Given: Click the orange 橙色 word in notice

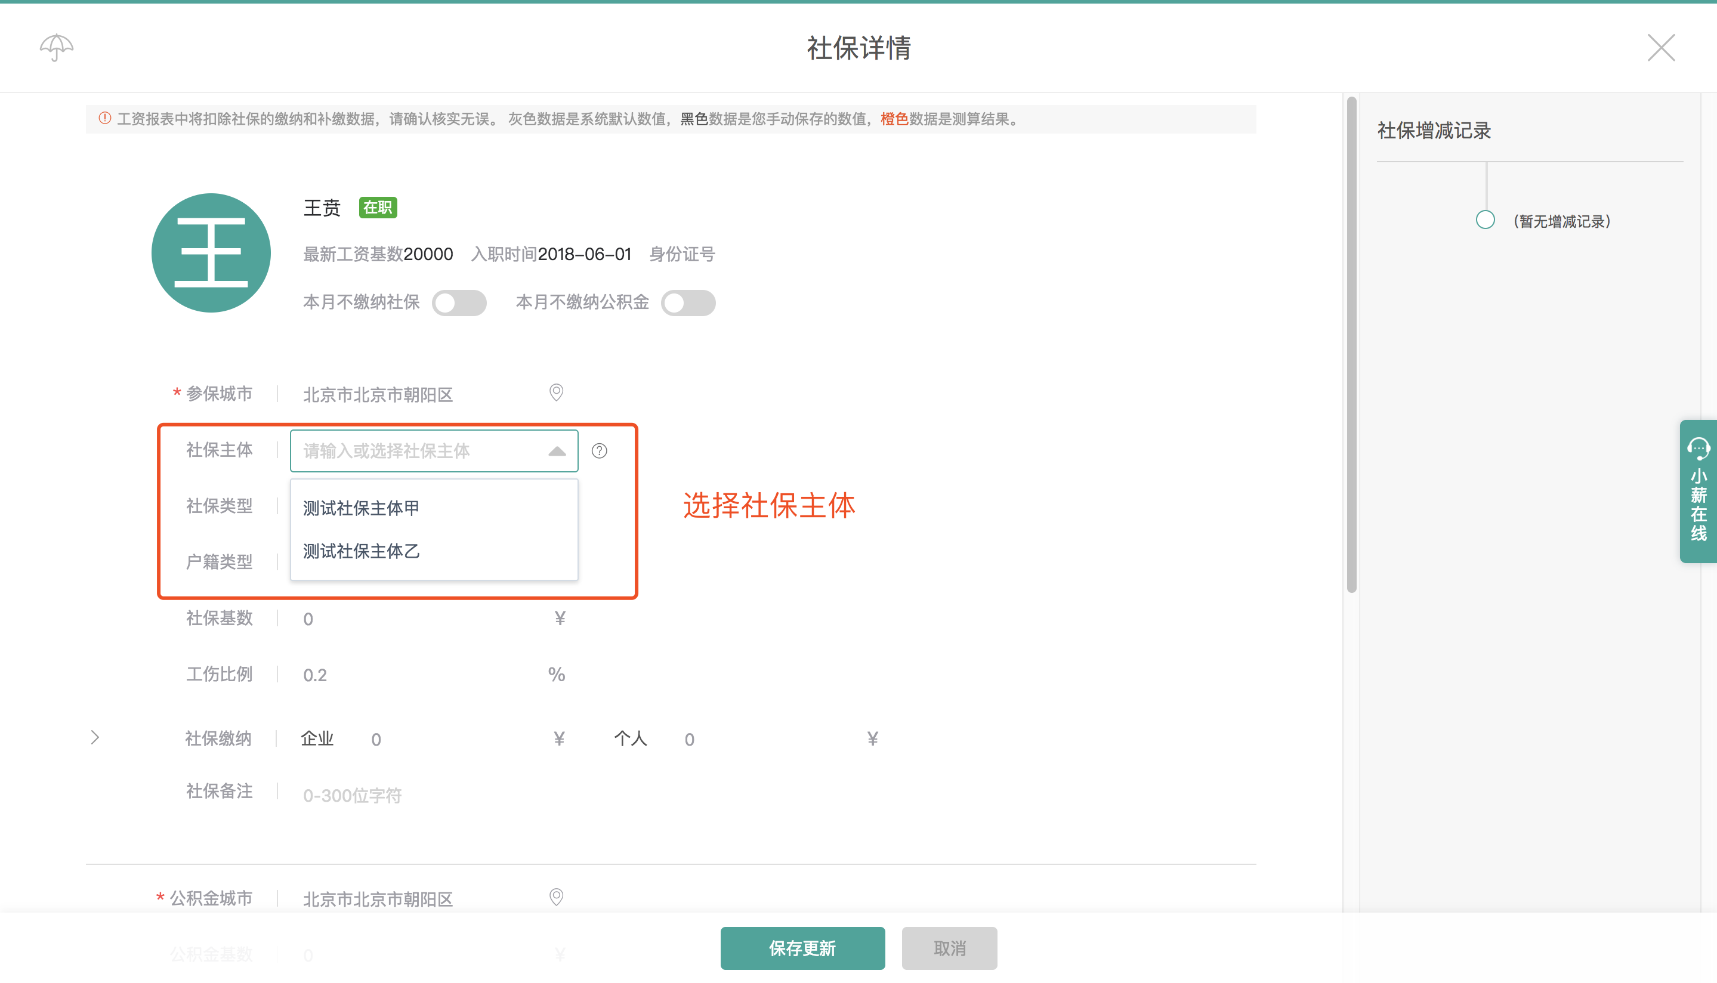Looking at the screenshot, I should 895,119.
